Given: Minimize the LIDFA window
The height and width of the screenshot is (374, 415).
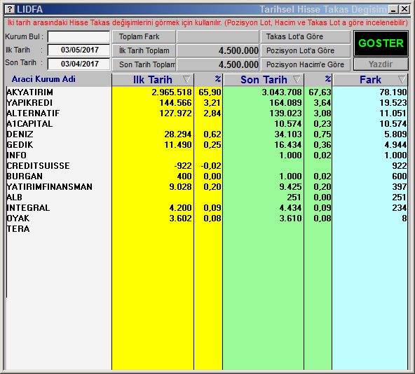Looking at the screenshot, I should pyautogui.click(x=393, y=10).
